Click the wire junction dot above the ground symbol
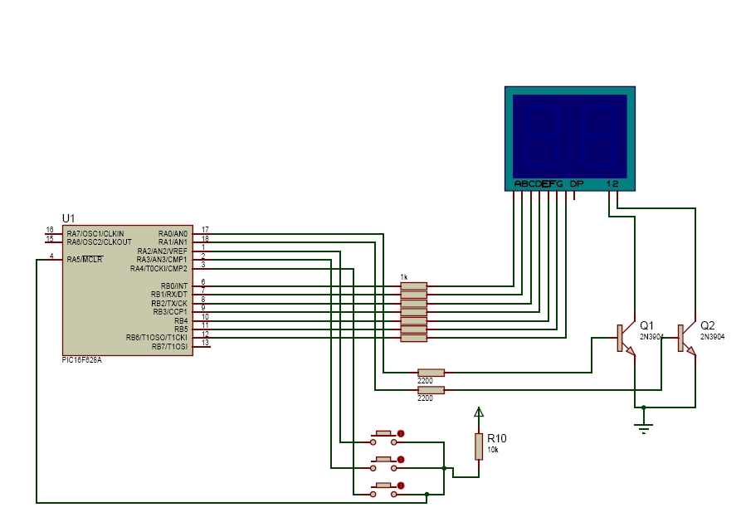 point(643,407)
